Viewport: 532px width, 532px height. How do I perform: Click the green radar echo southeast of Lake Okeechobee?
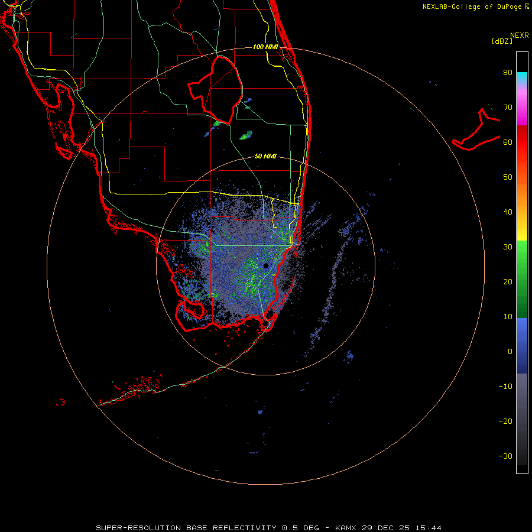[246, 135]
